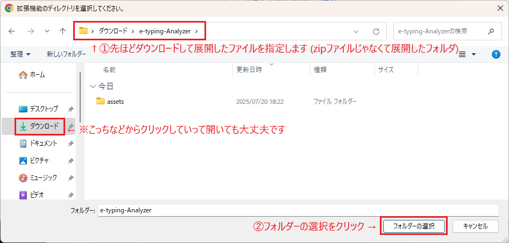Create a 新しいフォルダー
The height and width of the screenshot is (243, 509).
66,54
